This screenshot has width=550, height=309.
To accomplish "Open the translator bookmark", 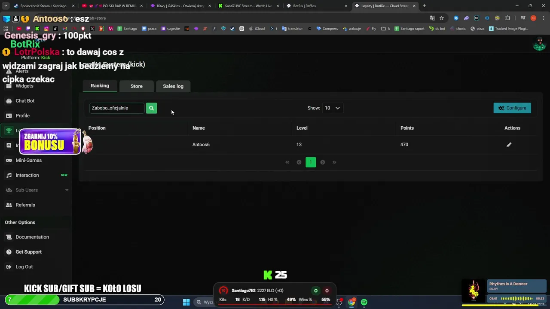I will 292,29.
